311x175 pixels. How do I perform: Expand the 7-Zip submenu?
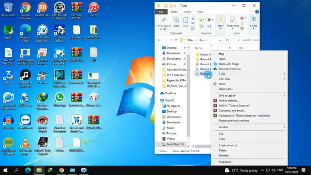click(x=249, y=74)
